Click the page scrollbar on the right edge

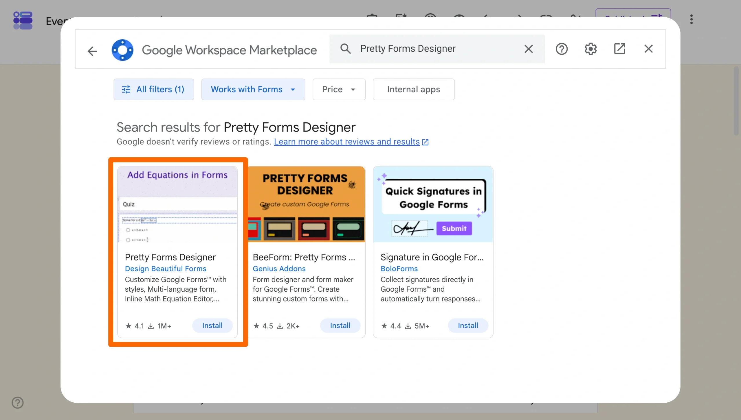click(x=737, y=101)
